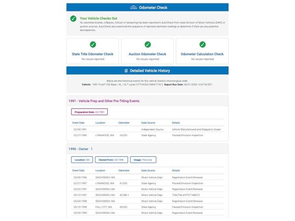Click Vehicle Manufactured and Shipped to Dealer detail
This screenshot has height=221, width=295.
[196, 129]
